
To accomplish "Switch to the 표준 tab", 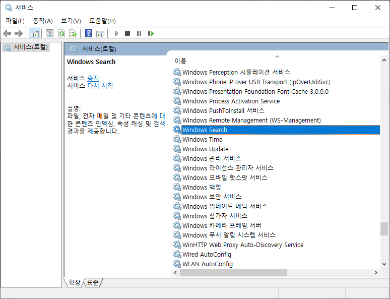I will [93, 282].
